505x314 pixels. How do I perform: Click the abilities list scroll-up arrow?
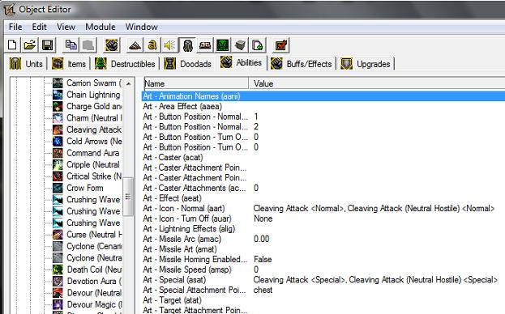(129, 83)
